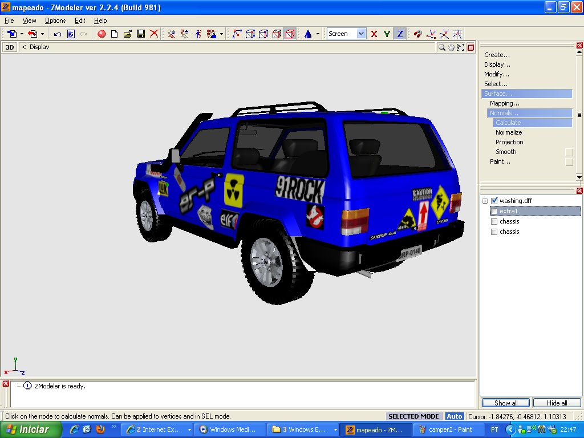Select the Edges level cube icon
Viewport: 584px width, 438px height.
[x=250, y=34]
